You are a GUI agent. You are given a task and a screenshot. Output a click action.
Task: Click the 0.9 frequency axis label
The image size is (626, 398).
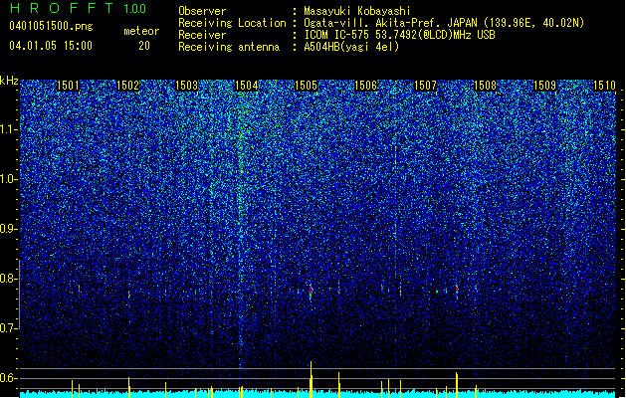9,229
